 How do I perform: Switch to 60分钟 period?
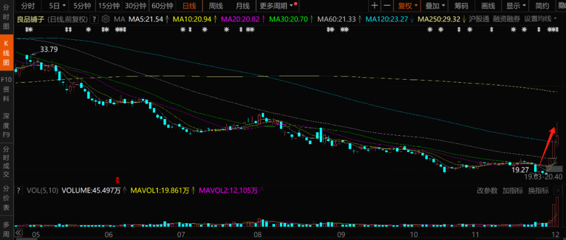(162, 5)
